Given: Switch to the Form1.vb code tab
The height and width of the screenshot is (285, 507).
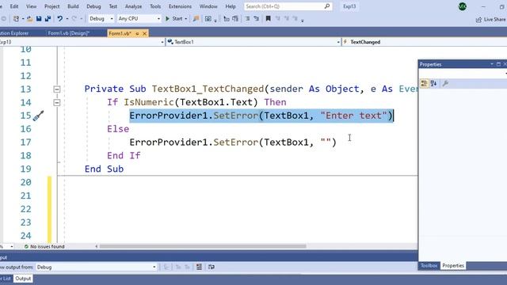Looking at the screenshot, I should point(120,33).
